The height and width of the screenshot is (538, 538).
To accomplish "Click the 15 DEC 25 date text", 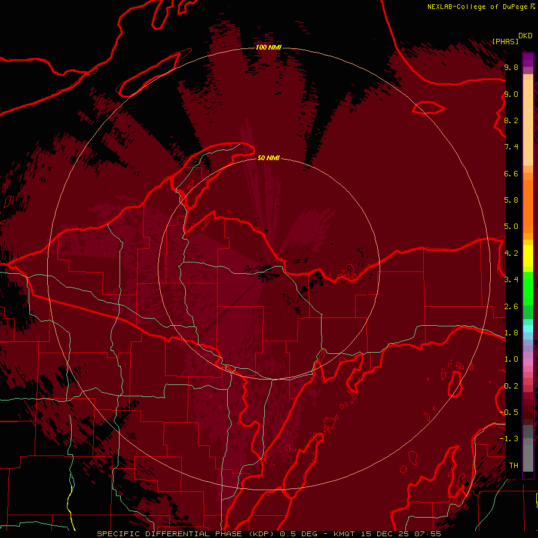I will pyautogui.click(x=384, y=534).
